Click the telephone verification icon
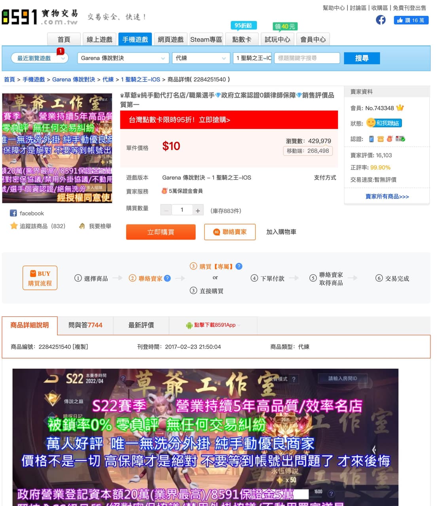438x506 pixels. point(381,139)
